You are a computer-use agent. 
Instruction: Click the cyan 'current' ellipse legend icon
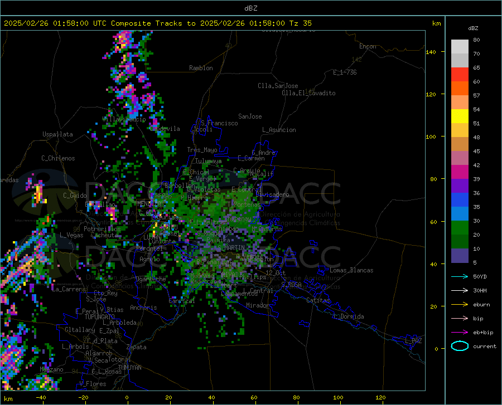pyautogui.click(x=460, y=346)
